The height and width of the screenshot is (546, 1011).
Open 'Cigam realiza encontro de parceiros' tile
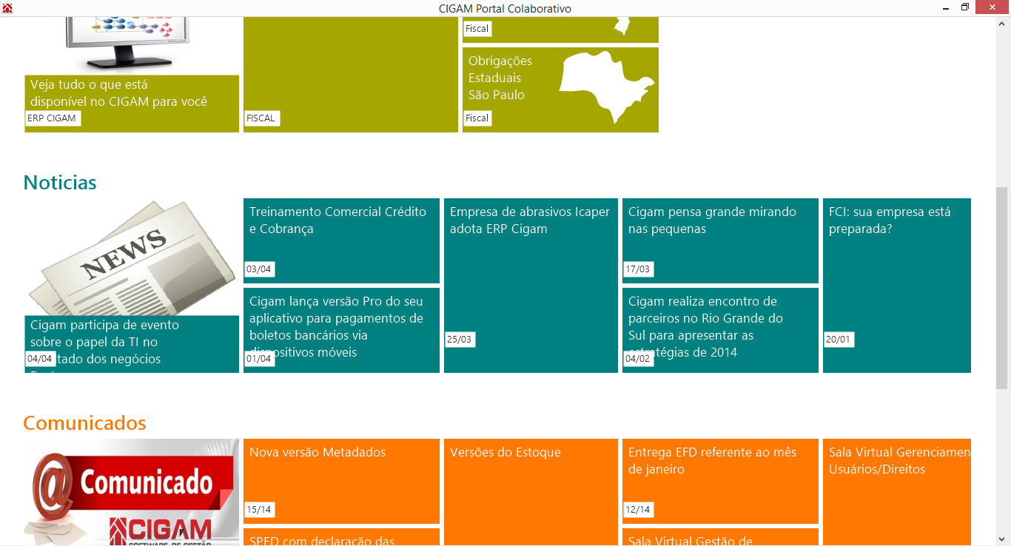point(720,329)
